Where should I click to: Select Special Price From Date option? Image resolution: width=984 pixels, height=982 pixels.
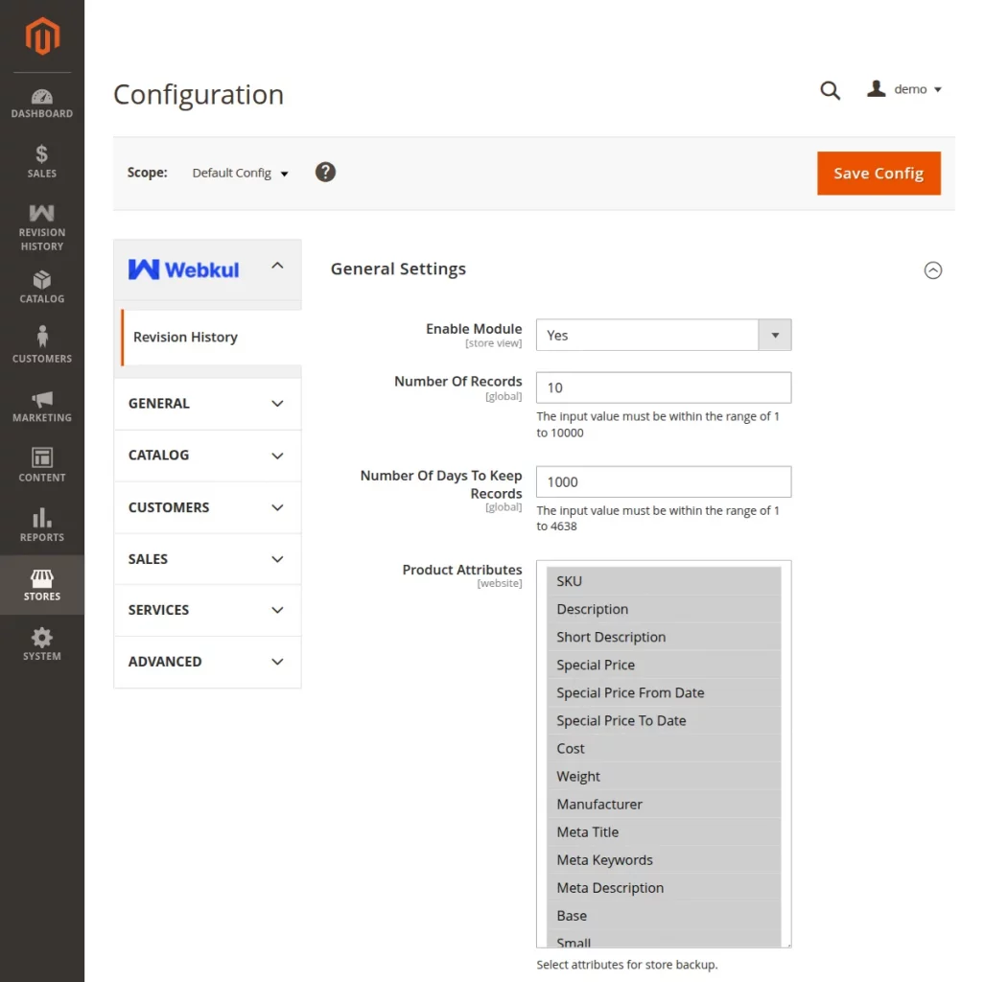664,692
